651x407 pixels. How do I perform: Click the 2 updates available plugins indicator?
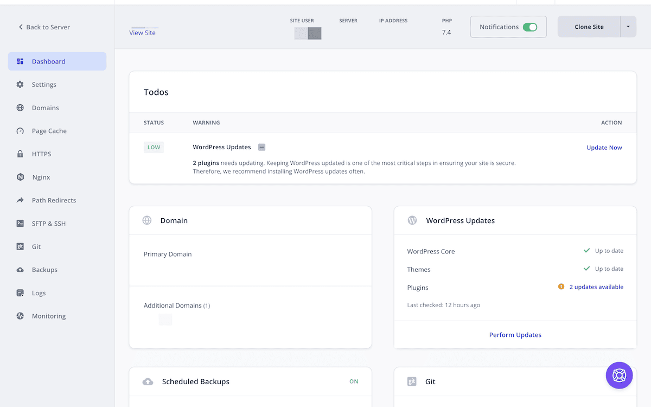[596, 287]
